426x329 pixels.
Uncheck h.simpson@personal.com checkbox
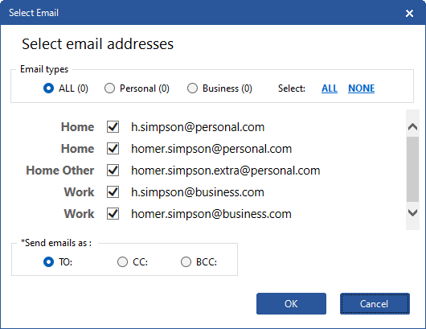click(113, 127)
